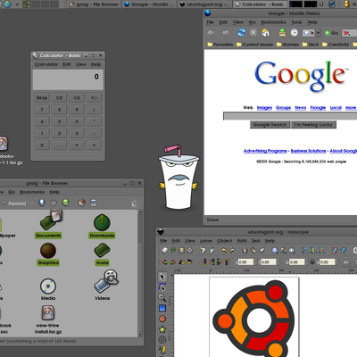Open the Games bookmarks folder in Firefox
Viewport: 357px width, 357px height.
(287, 45)
